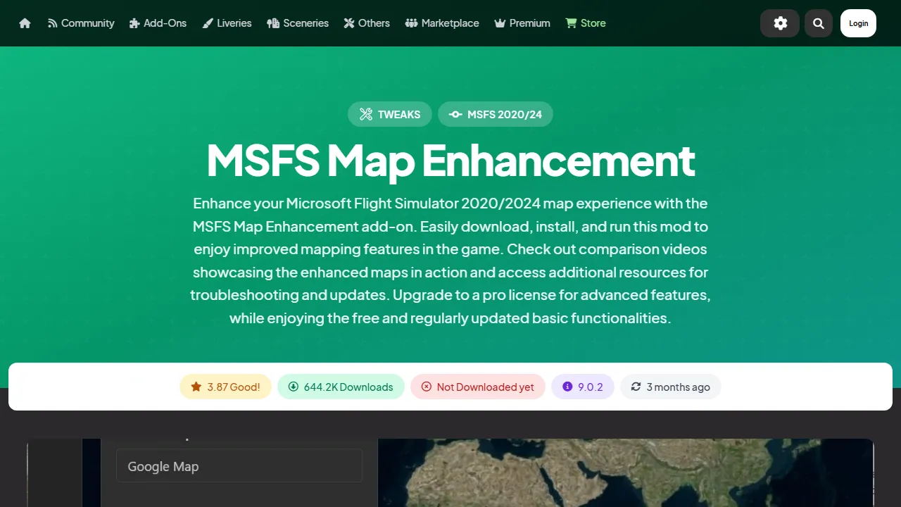Click the MSFS 2020/24 badge
The height and width of the screenshot is (507, 901).
[x=496, y=114]
